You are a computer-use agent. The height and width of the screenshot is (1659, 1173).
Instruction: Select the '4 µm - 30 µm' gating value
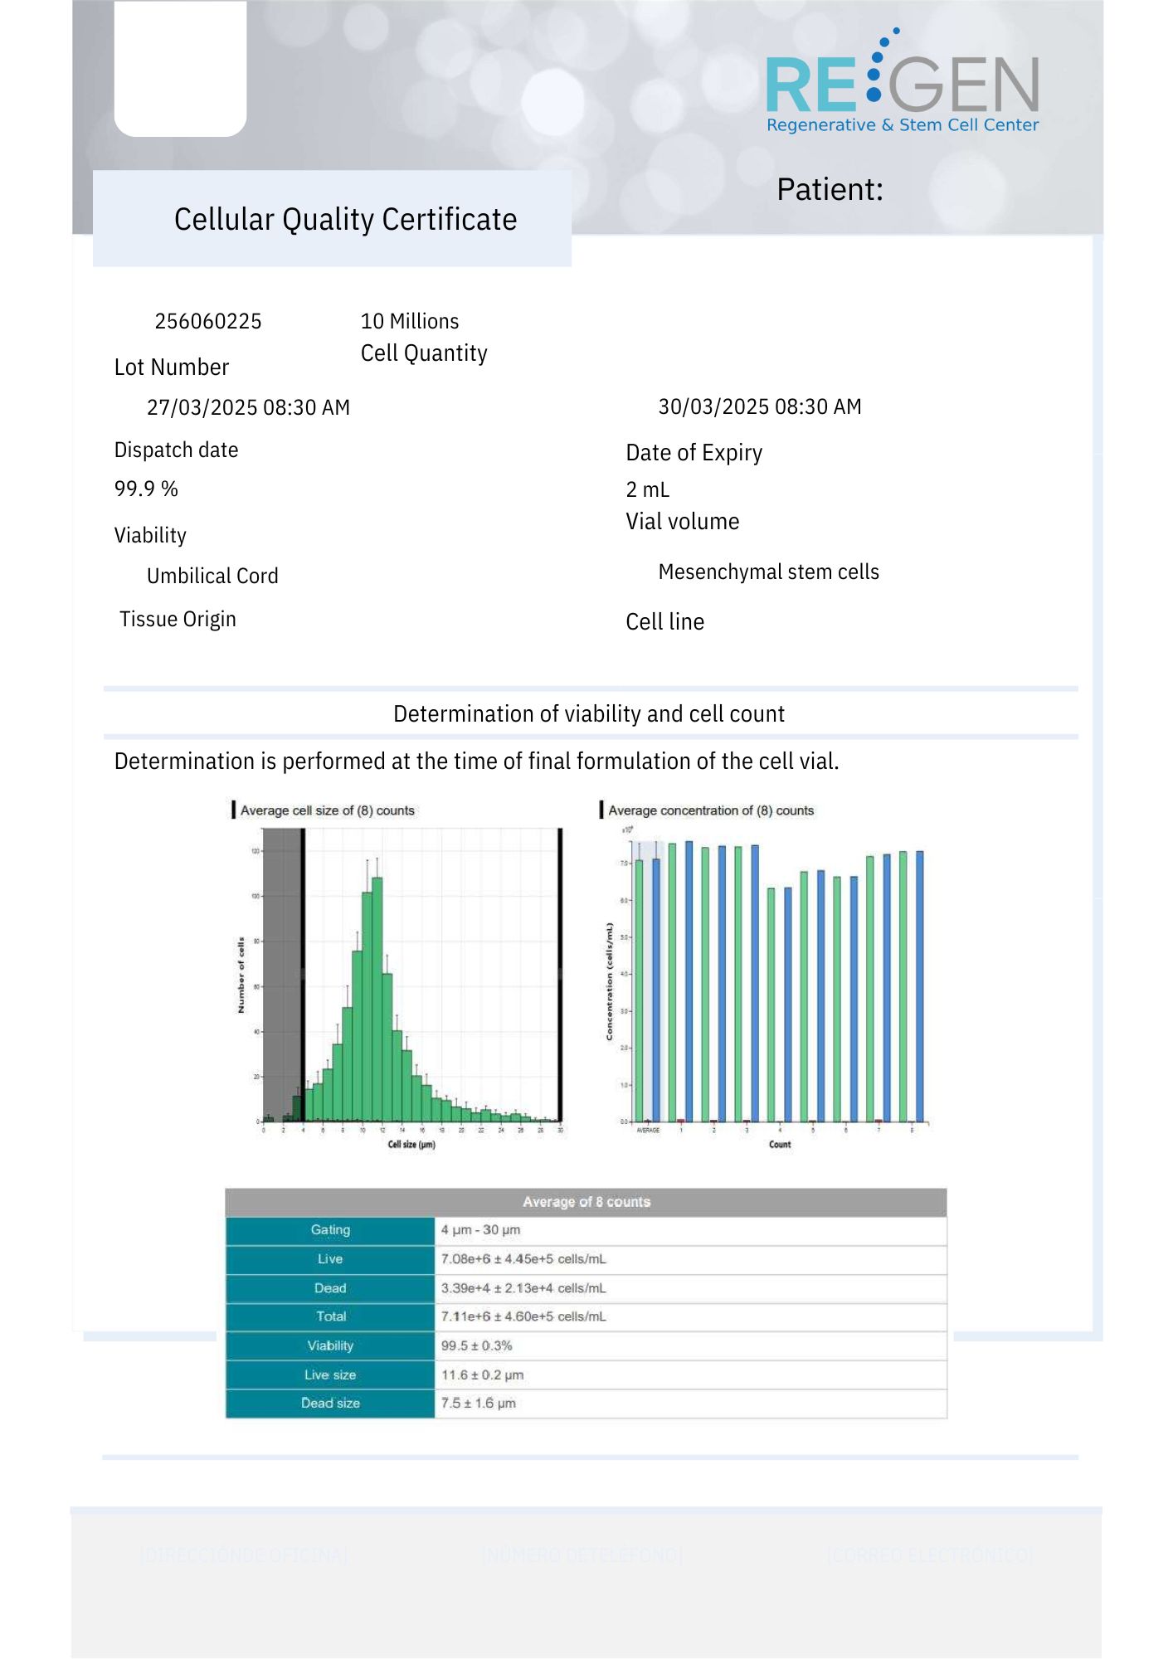tap(480, 1230)
